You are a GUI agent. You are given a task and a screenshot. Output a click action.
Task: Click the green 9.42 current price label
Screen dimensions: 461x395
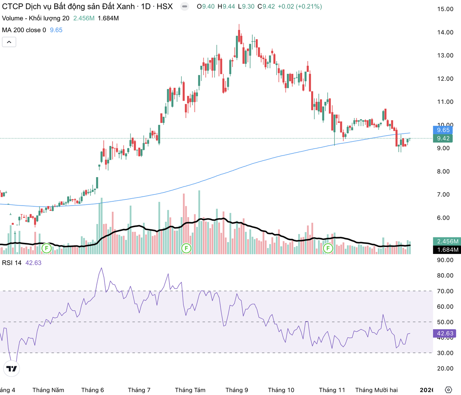click(x=443, y=138)
